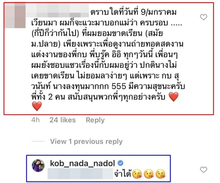The height and width of the screenshot is (183, 220).
Task: Click the last kissing face emoji
Action: click(161, 174)
